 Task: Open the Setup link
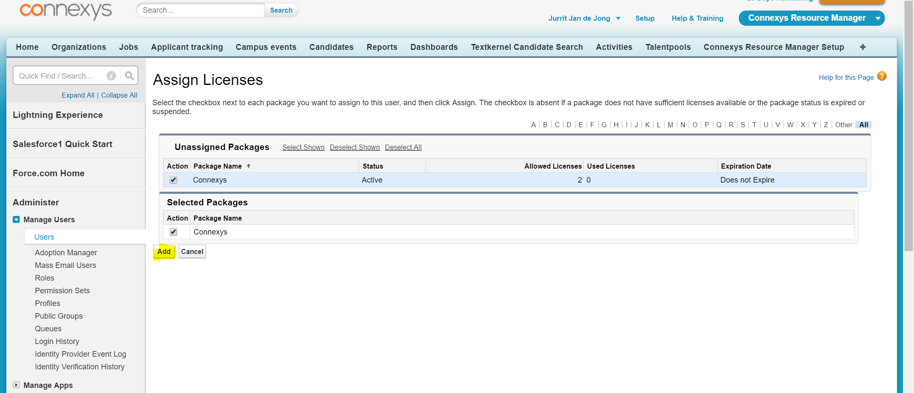pyautogui.click(x=645, y=18)
